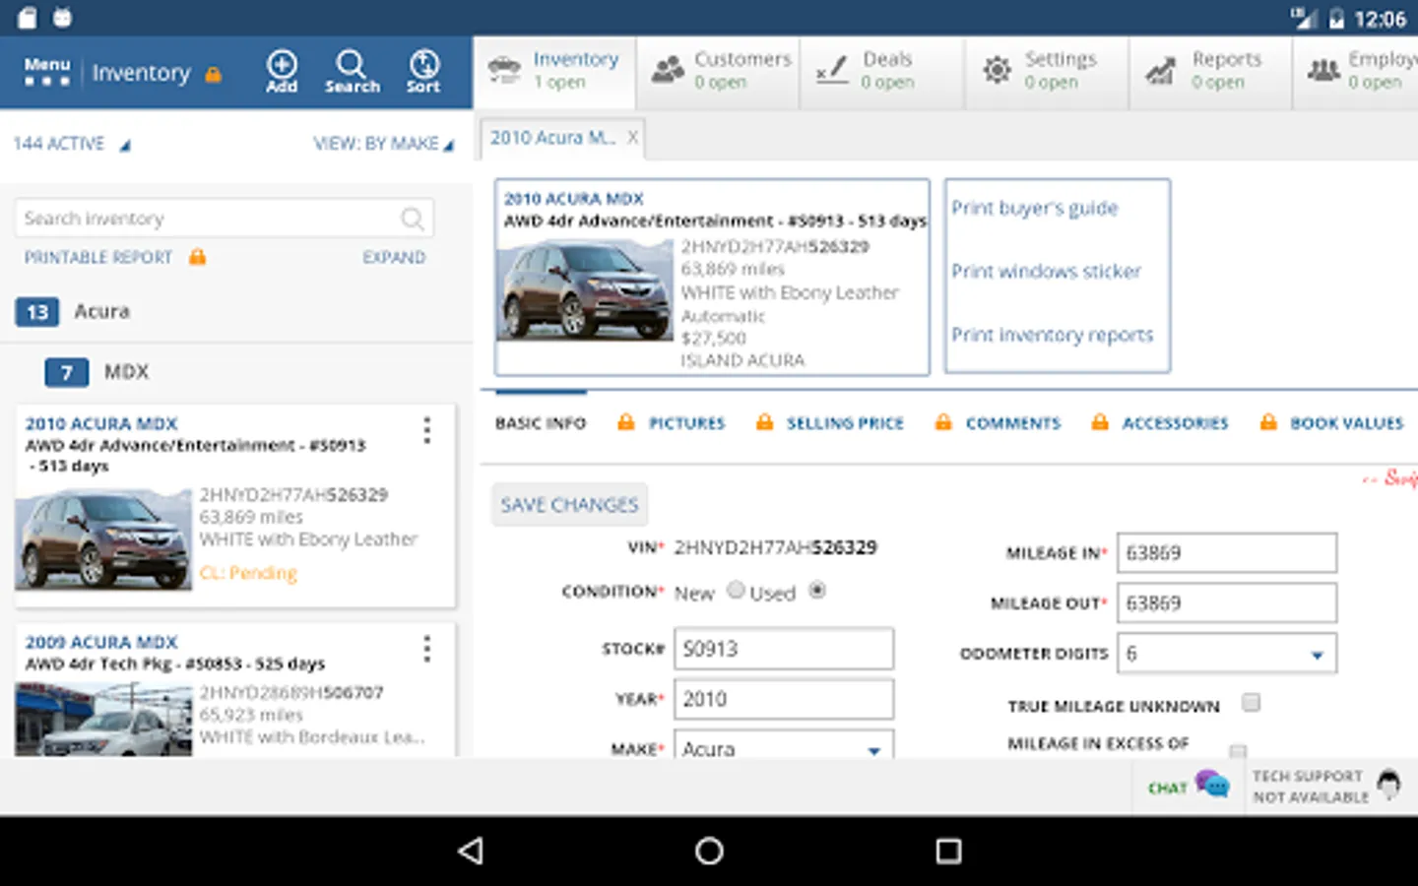Click the VIN value in Basic Info form

coord(775,547)
